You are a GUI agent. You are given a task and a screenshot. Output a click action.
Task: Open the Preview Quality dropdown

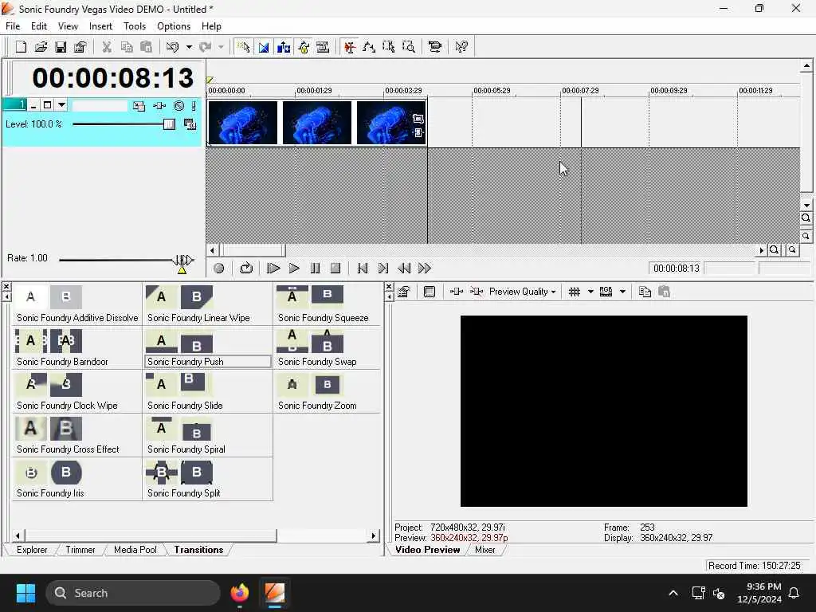coord(523,292)
